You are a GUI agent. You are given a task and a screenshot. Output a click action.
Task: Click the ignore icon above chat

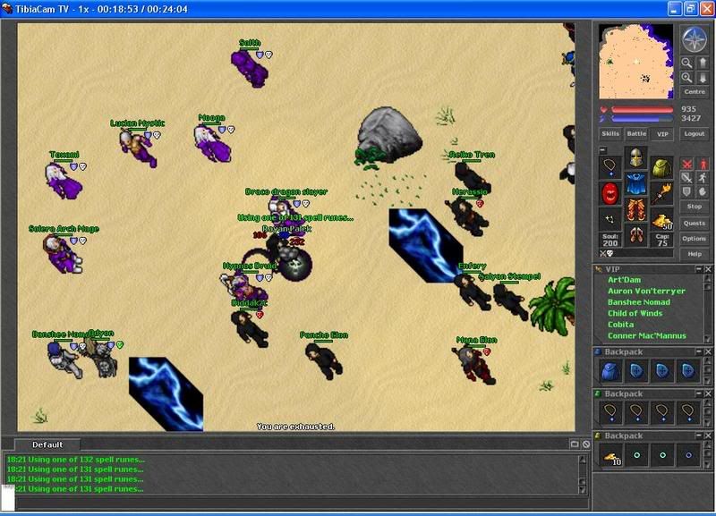[x=586, y=444]
